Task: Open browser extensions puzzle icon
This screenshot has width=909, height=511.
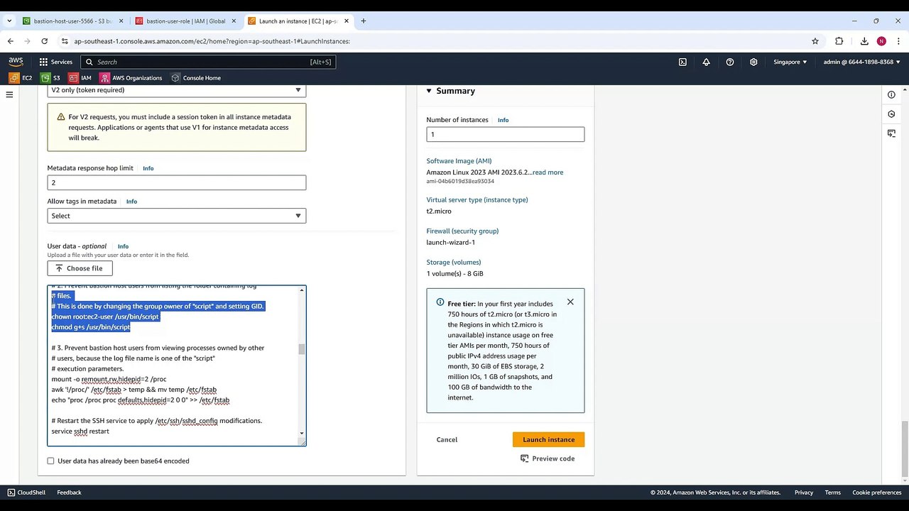Action: click(x=839, y=41)
